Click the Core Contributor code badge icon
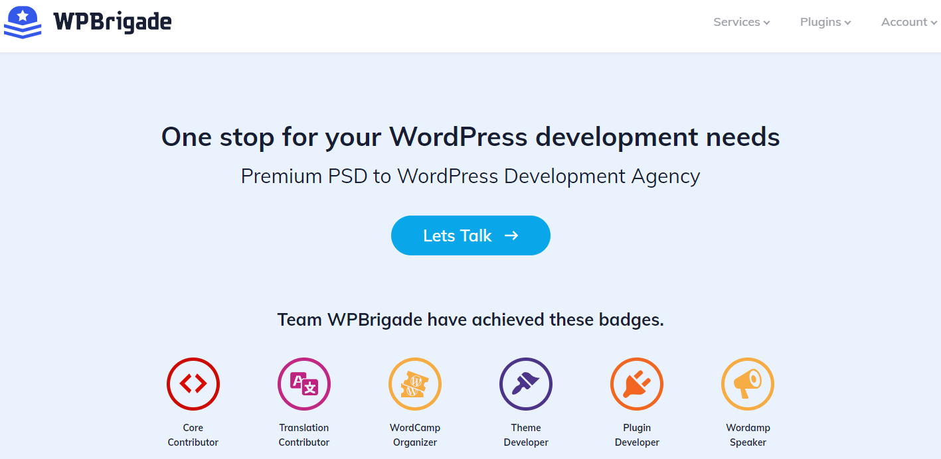 point(193,383)
